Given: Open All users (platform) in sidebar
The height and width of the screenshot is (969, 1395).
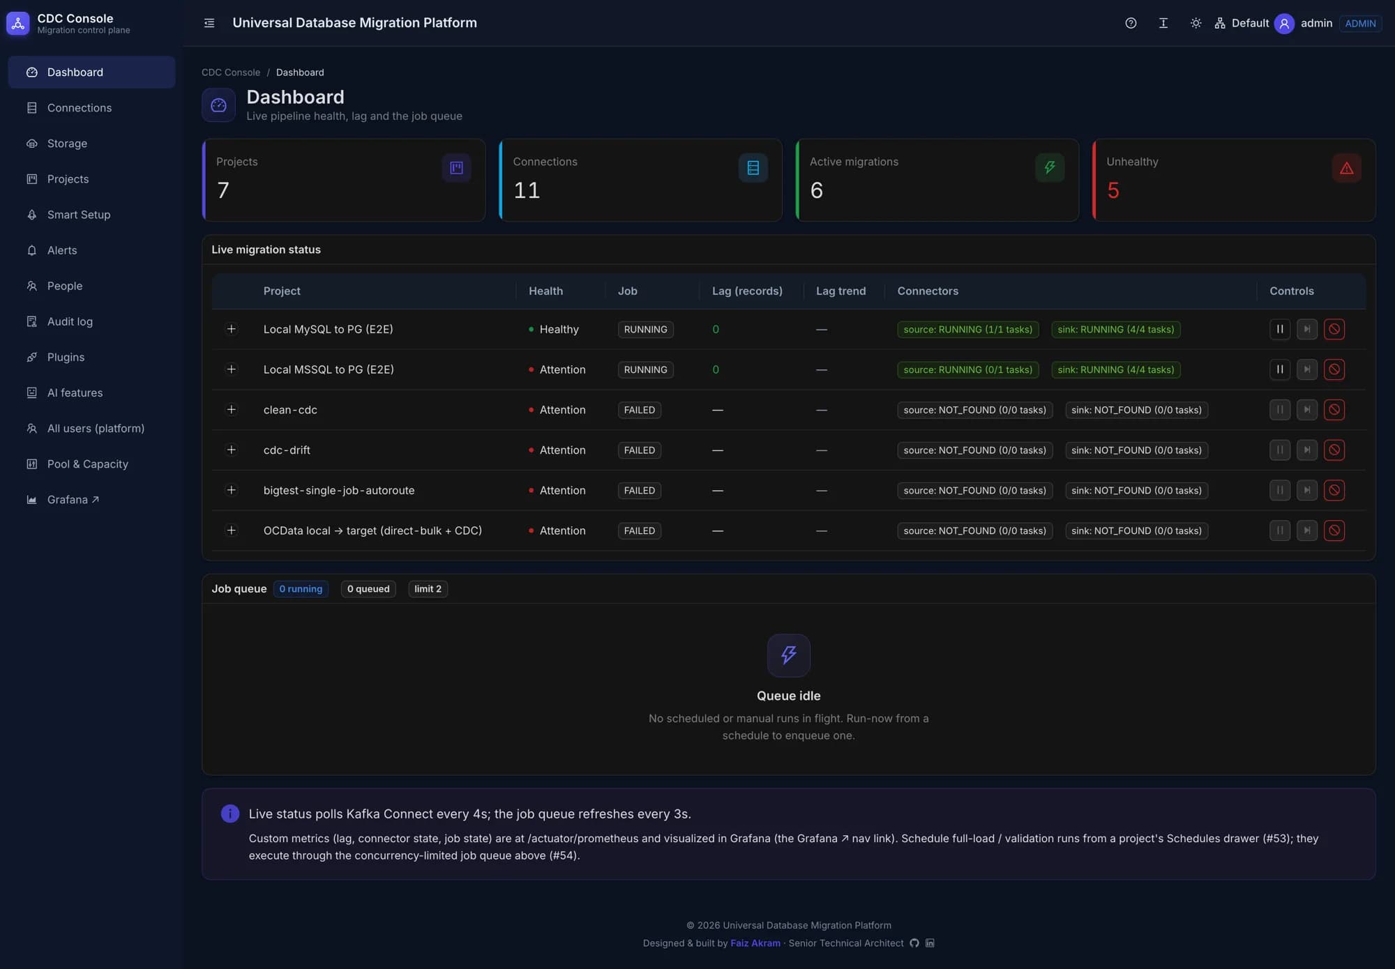Looking at the screenshot, I should (x=91, y=428).
